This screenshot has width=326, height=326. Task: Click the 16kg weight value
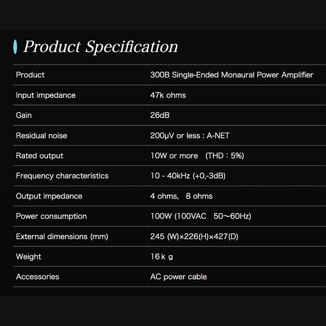(162, 256)
